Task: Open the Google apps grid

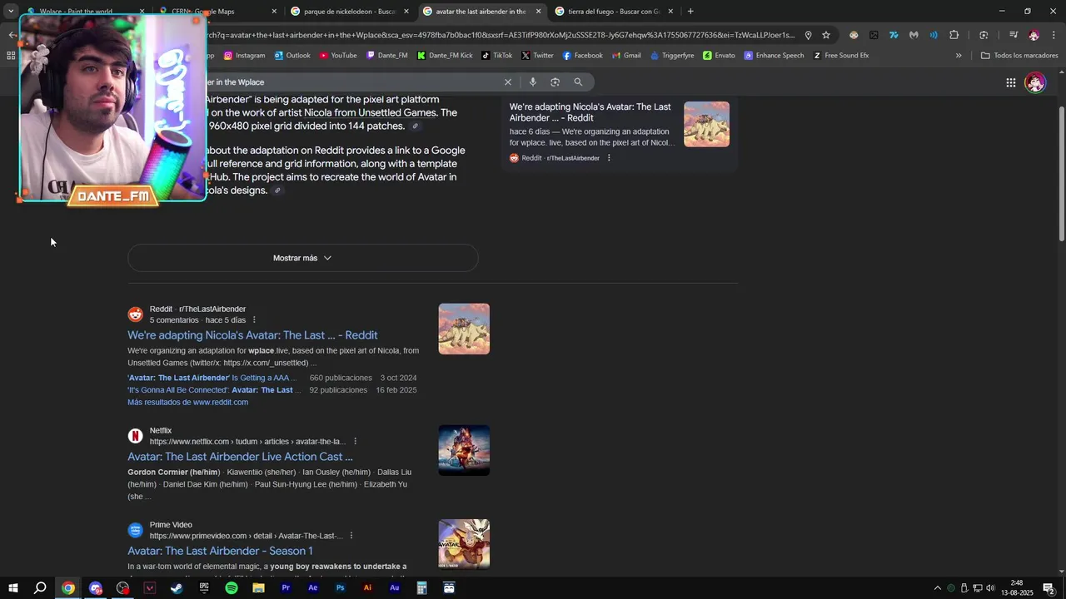Action: click(x=1010, y=82)
